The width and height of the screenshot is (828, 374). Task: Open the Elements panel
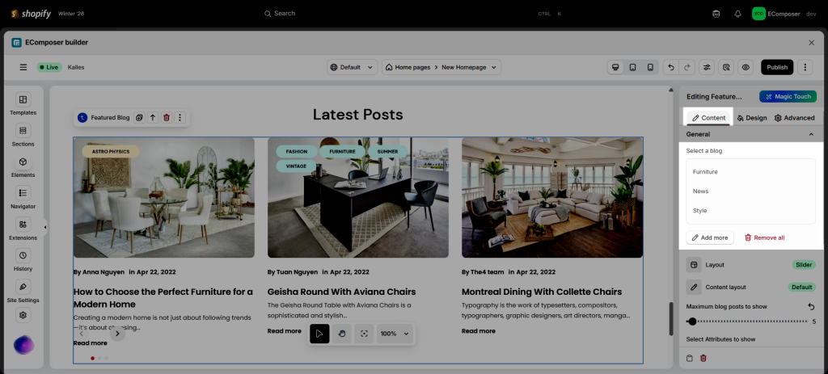pyautogui.click(x=23, y=166)
